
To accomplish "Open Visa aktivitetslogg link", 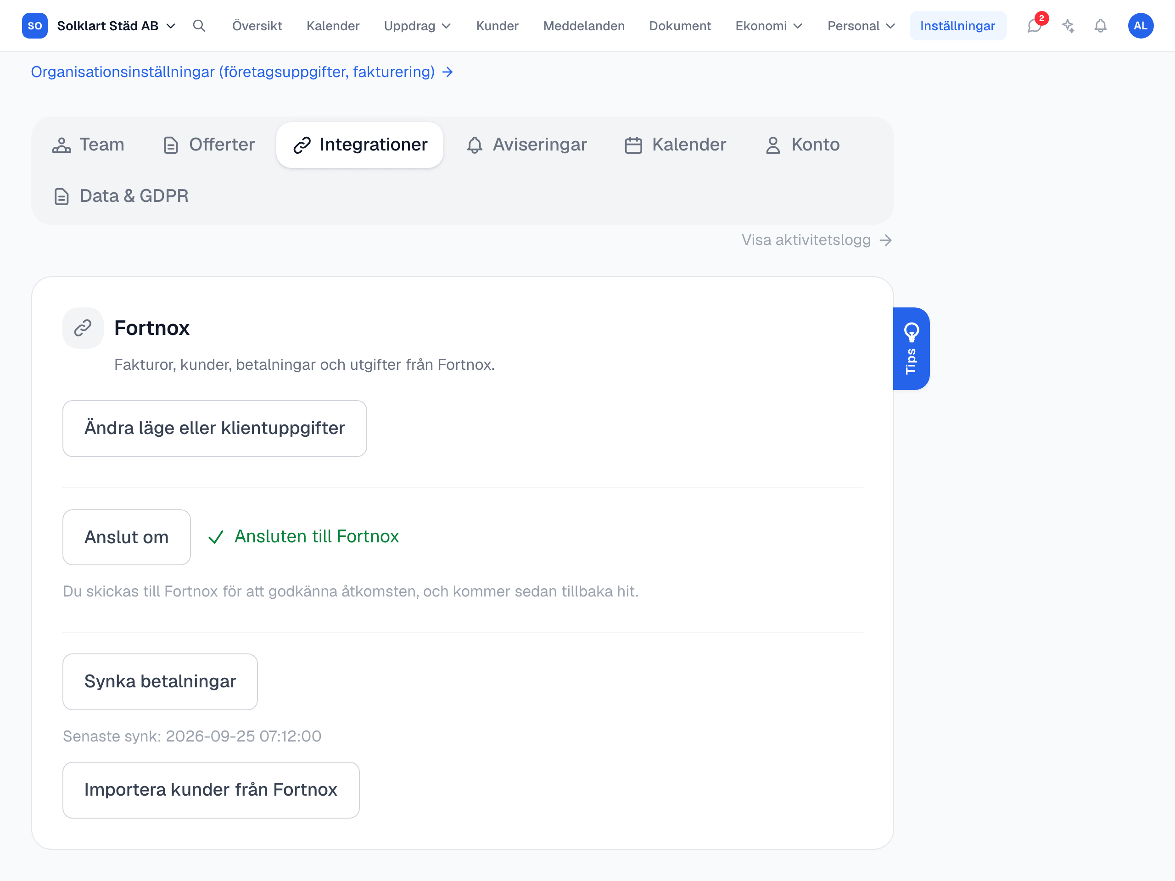I will pyautogui.click(x=817, y=240).
